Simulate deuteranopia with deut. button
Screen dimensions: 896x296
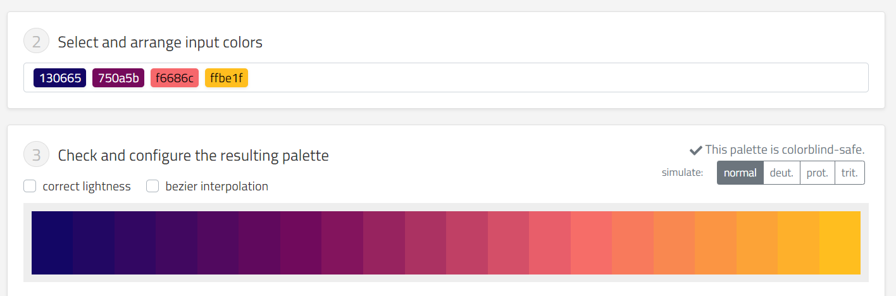point(781,173)
